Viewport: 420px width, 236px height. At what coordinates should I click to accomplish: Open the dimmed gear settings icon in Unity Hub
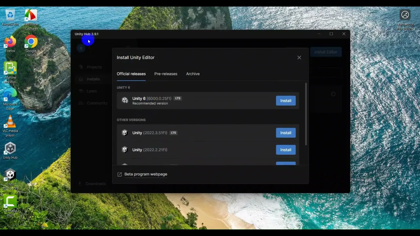tap(333, 94)
